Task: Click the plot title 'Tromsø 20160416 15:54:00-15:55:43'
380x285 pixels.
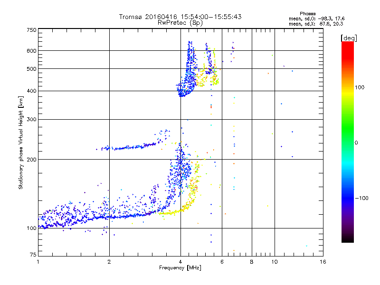Action: coord(180,17)
